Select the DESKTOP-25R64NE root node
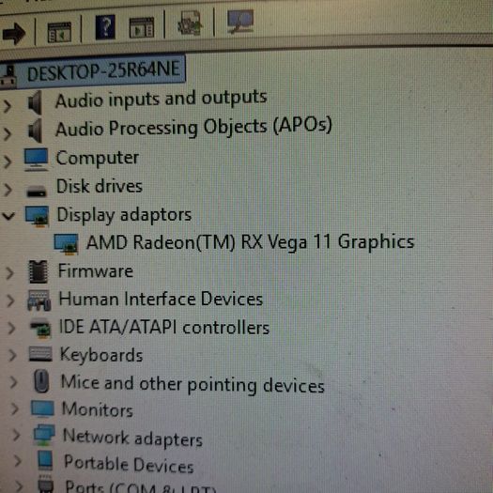 pyautogui.click(x=103, y=70)
